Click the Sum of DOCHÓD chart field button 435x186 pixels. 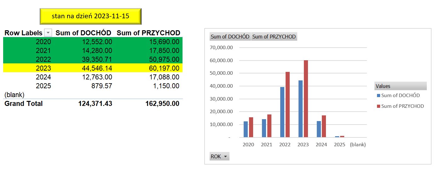click(x=230, y=37)
